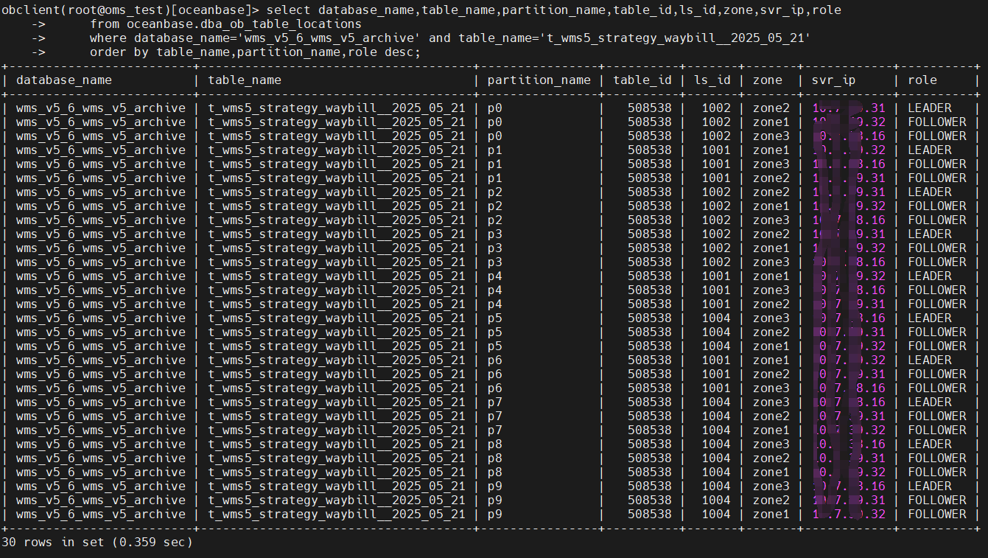
Task: Click LEADER in the p3 partition rows
Action: [x=930, y=234]
